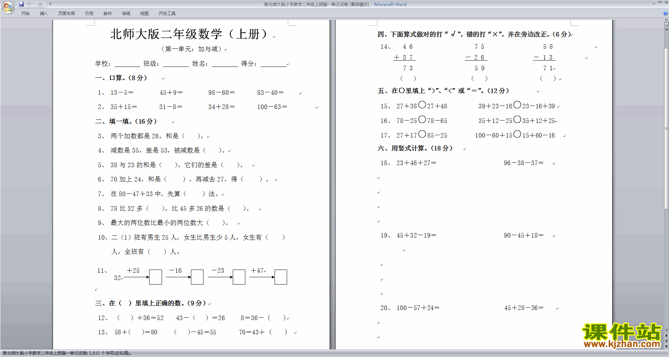Click the split handle above the scrollbar
The image size is (669, 357).
click(667, 20)
